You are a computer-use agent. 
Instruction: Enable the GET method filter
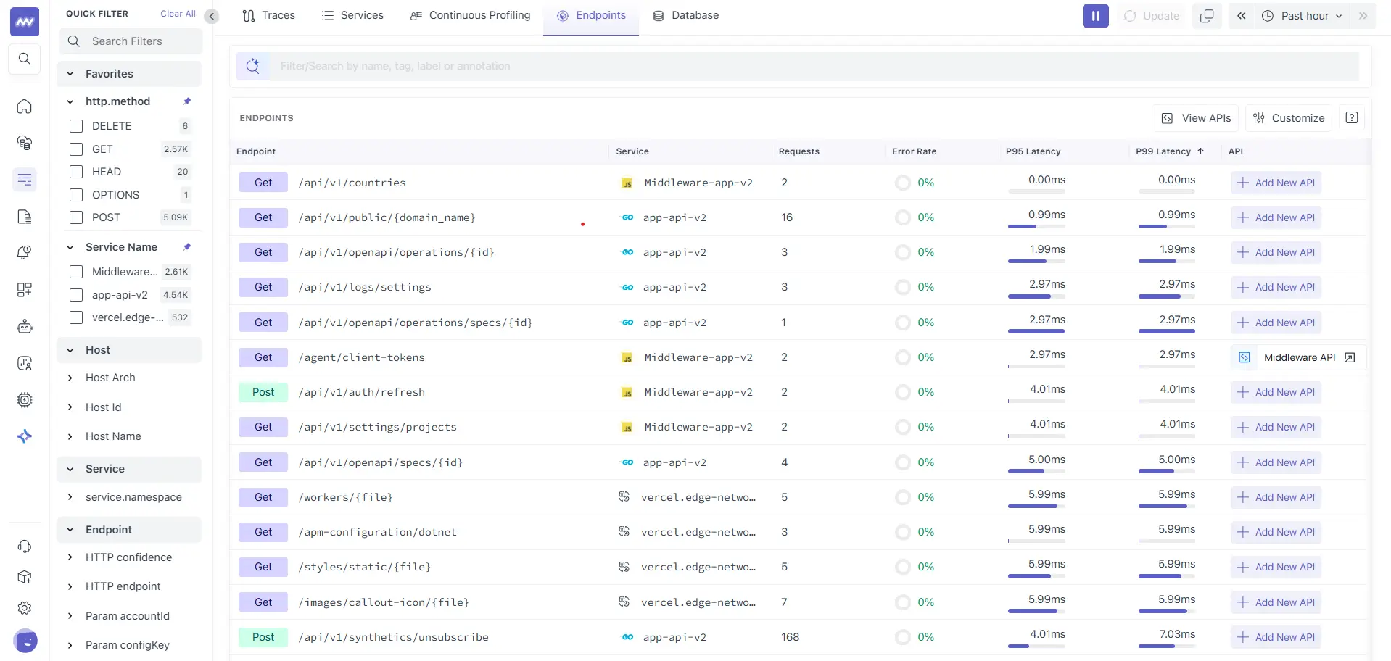click(x=75, y=149)
